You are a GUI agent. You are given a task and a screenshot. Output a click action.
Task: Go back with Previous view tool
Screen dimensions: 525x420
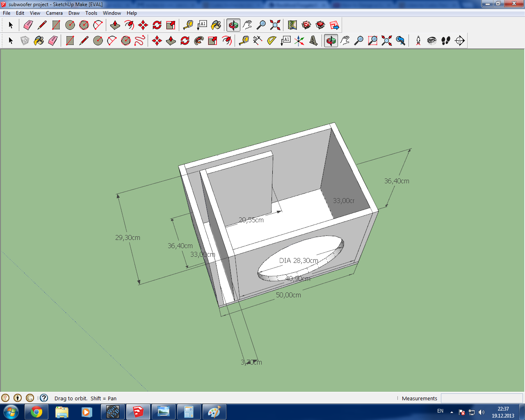(400, 41)
